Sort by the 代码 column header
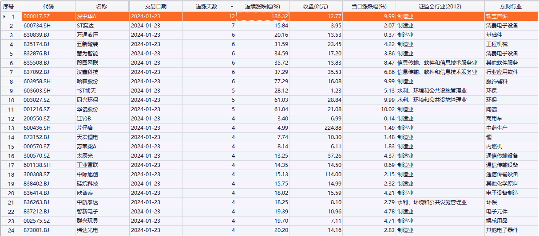This screenshot has height=236, width=539. click(48, 7)
